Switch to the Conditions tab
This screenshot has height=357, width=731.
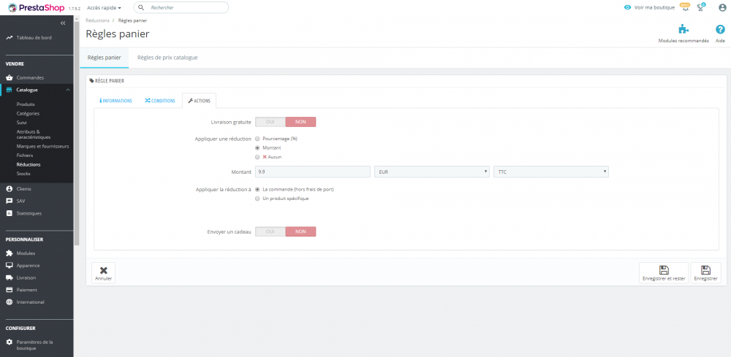point(160,101)
